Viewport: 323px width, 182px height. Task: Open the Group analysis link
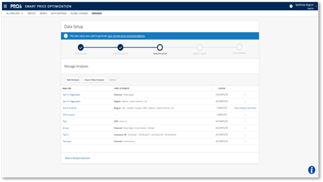[66, 128]
